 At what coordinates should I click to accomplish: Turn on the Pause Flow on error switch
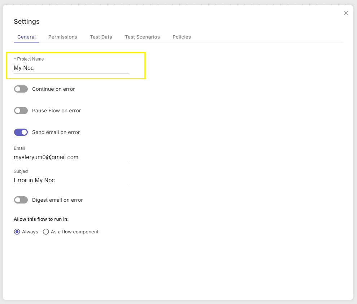tap(21, 111)
